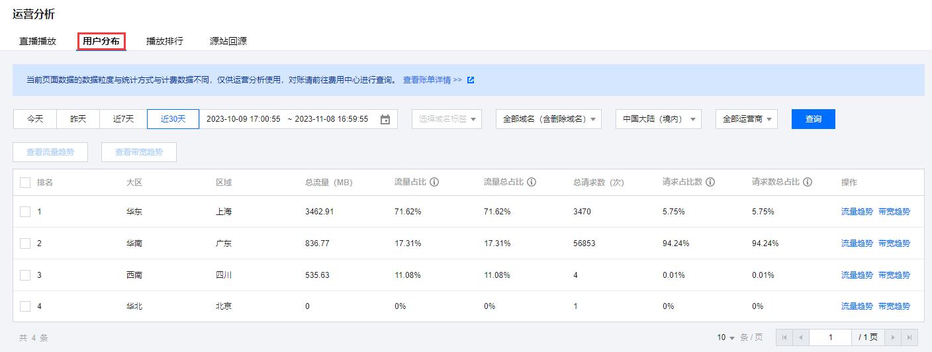Click the page number input field

pos(831,337)
